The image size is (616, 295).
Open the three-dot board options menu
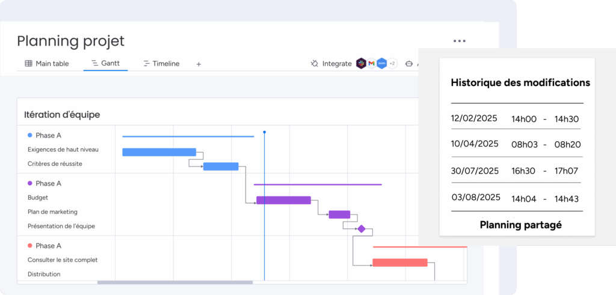tap(459, 41)
